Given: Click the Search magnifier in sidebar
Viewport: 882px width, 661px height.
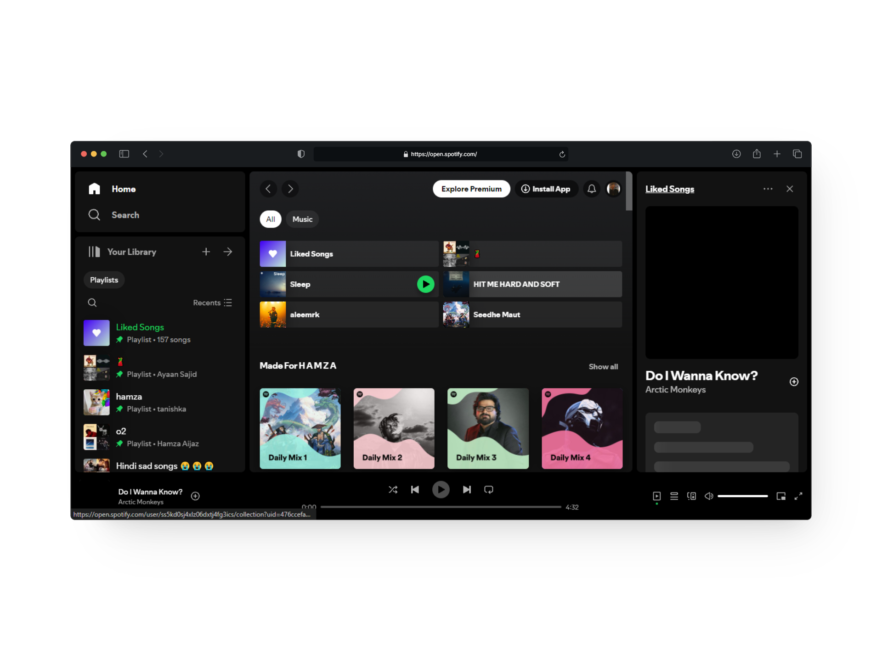Looking at the screenshot, I should coord(94,215).
